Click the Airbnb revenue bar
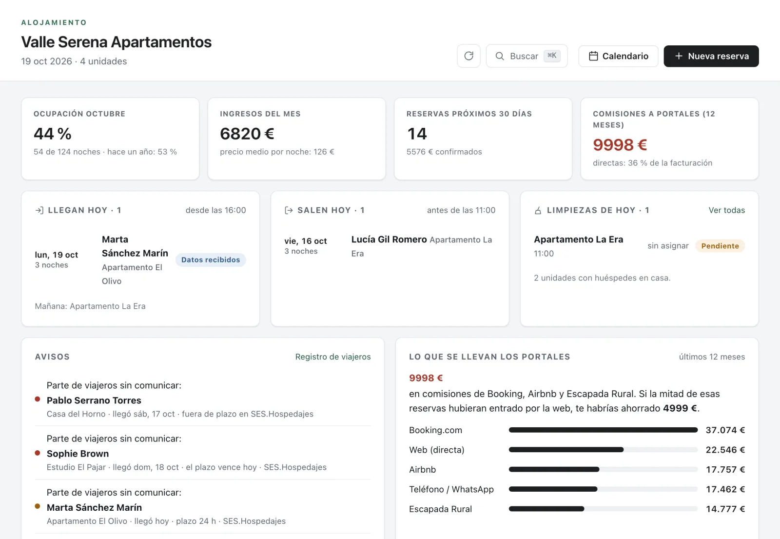The height and width of the screenshot is (539, 780). pos(603,469)
